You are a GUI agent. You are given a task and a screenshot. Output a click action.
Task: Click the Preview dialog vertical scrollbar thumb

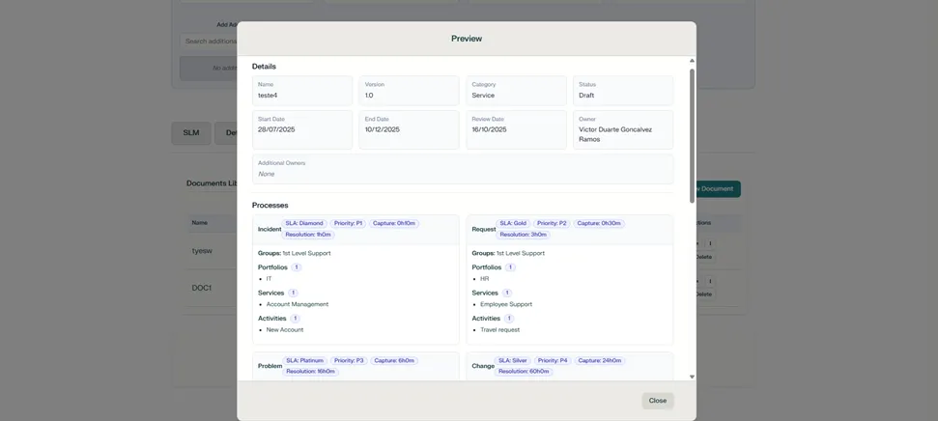pos(692,136)
